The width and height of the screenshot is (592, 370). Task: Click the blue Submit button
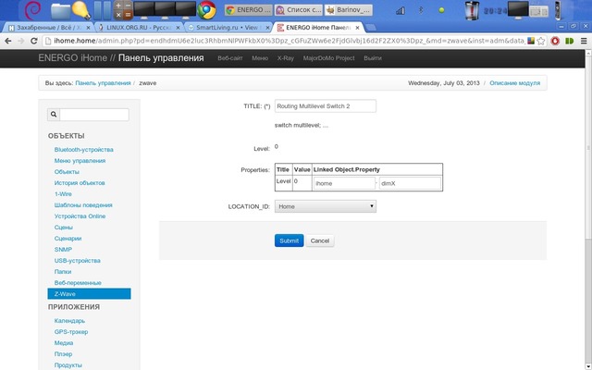click(x=289, y=240)
